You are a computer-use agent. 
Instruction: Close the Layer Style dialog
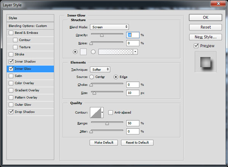[x=218, y=3]
